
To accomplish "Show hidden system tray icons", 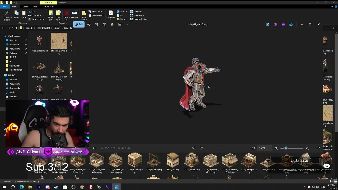I will click(x=304, y=187).
